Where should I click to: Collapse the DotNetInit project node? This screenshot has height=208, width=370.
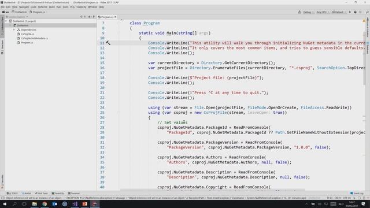click(10, 25)
